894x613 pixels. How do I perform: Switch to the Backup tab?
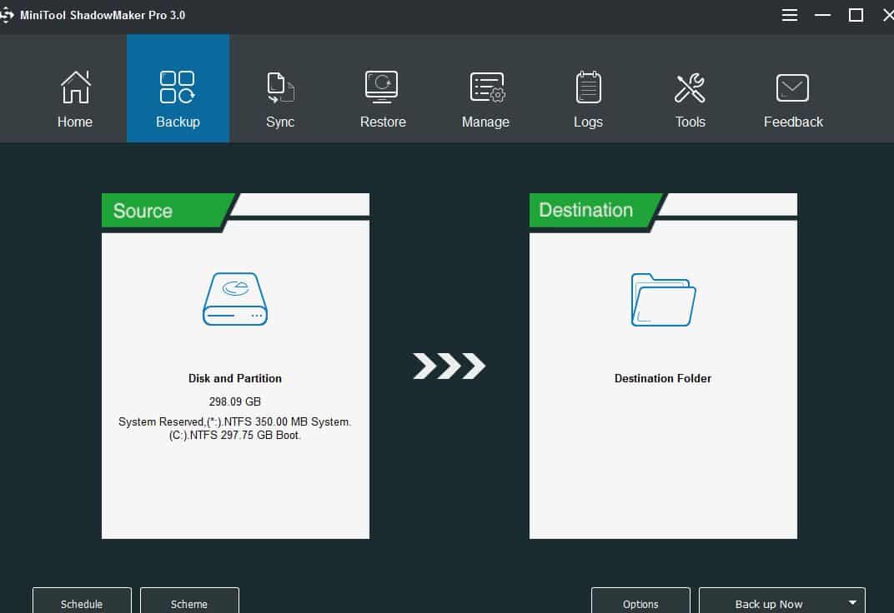(x=178, y=87)
